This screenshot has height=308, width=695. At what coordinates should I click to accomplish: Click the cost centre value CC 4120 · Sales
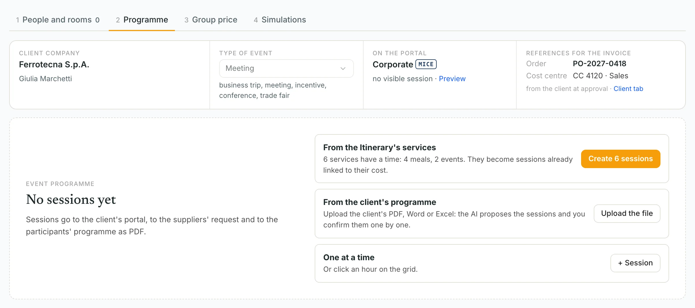[601, 76]
